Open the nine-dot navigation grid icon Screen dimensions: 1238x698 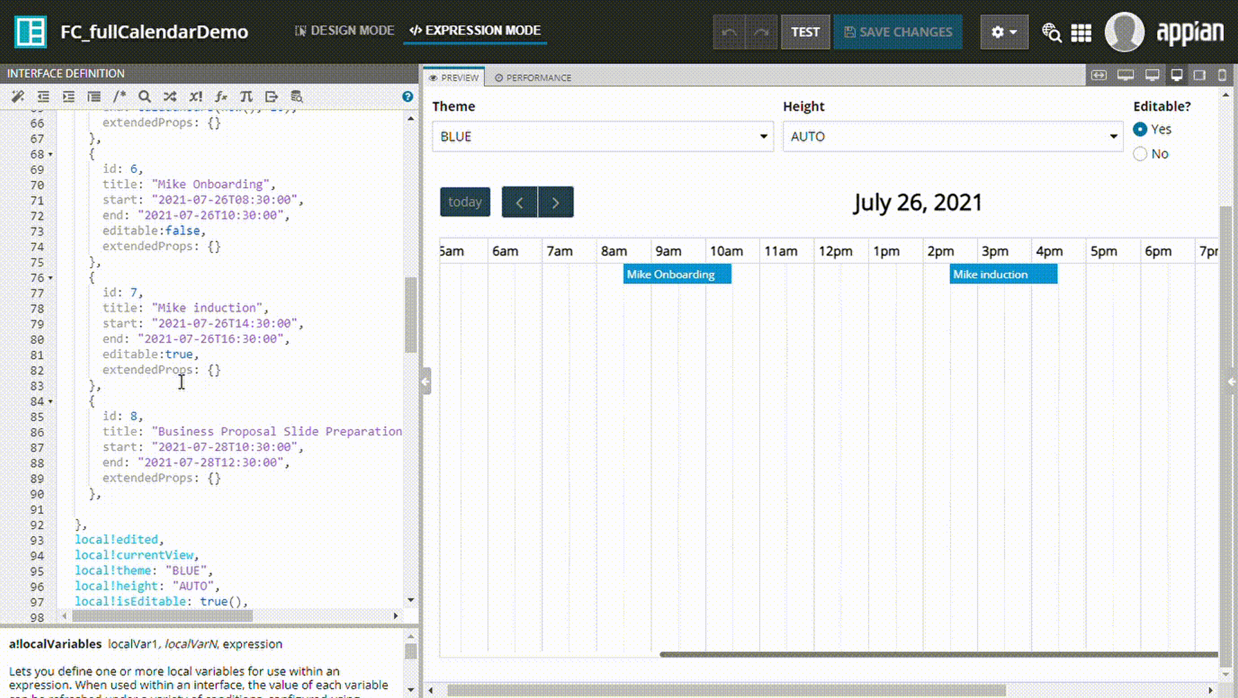tap(1081, 33)
